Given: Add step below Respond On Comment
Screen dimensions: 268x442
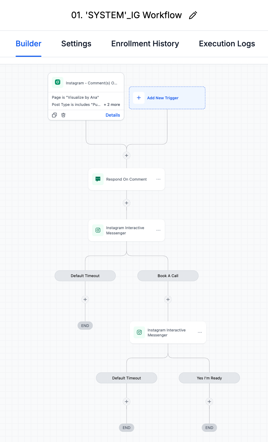Looking at the screenshot, I should coord(127,203).
